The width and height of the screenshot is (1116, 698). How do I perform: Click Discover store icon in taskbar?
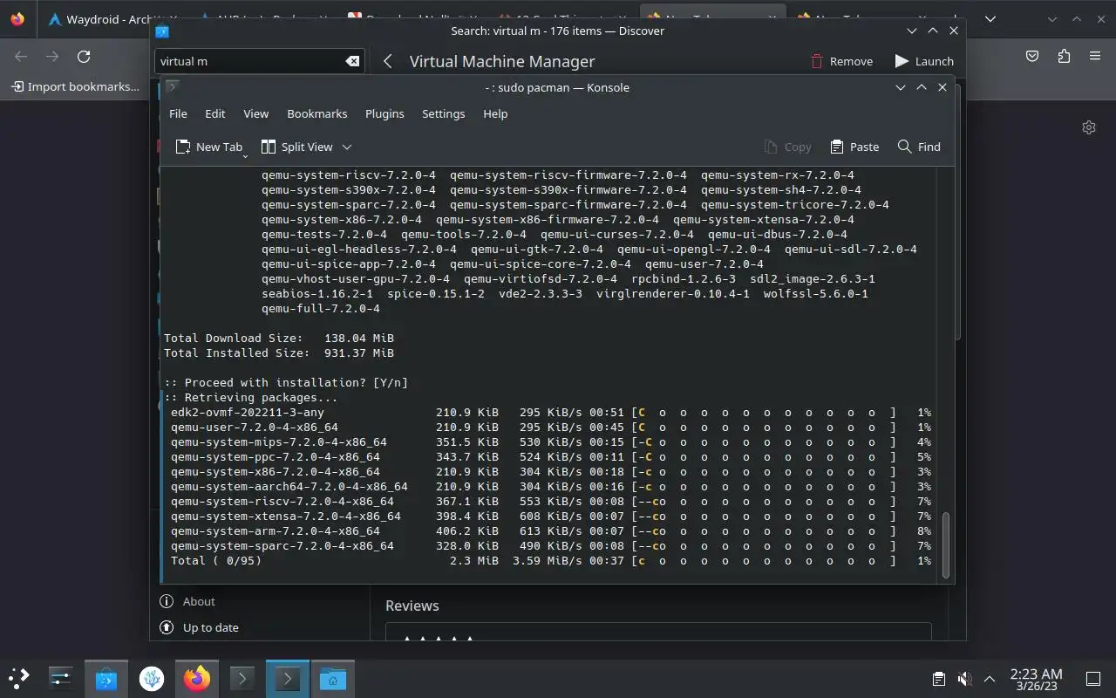tap(106, 678)
